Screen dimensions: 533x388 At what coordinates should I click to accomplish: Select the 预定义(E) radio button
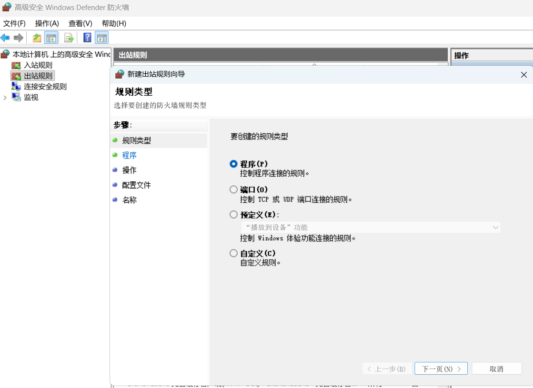(x=233, y=214)
